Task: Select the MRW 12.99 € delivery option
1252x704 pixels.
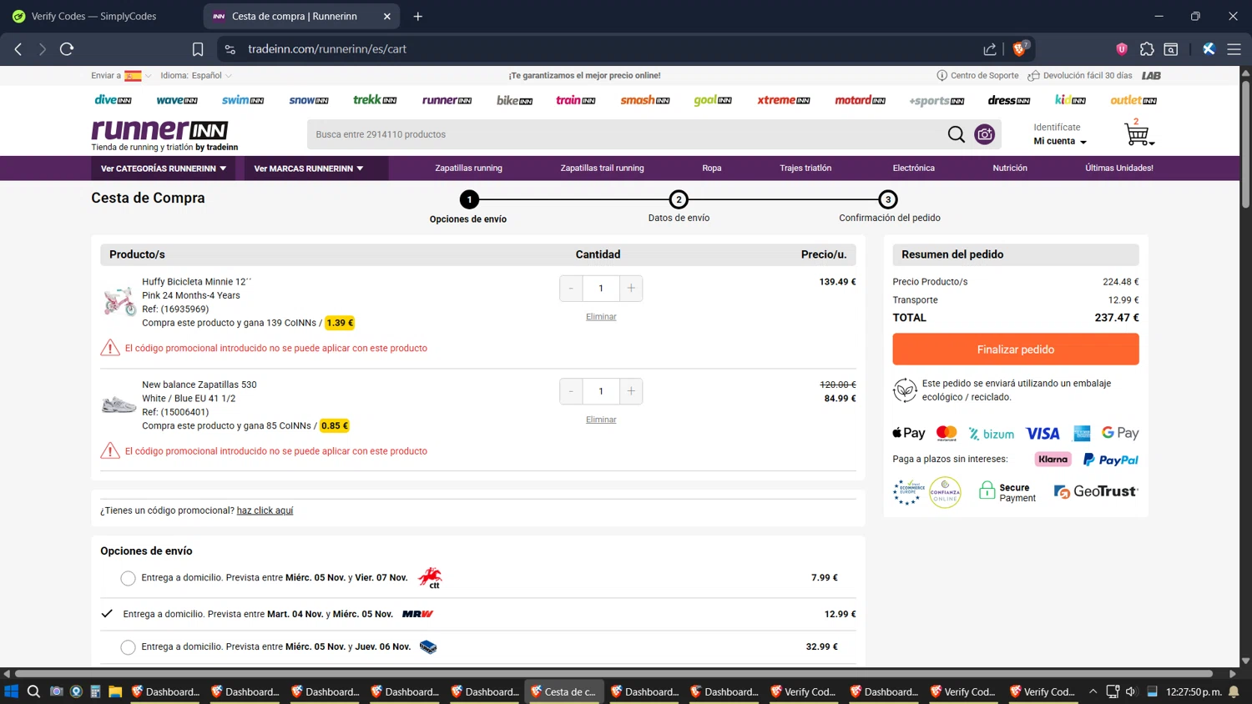Action: (x=107, y=614)
